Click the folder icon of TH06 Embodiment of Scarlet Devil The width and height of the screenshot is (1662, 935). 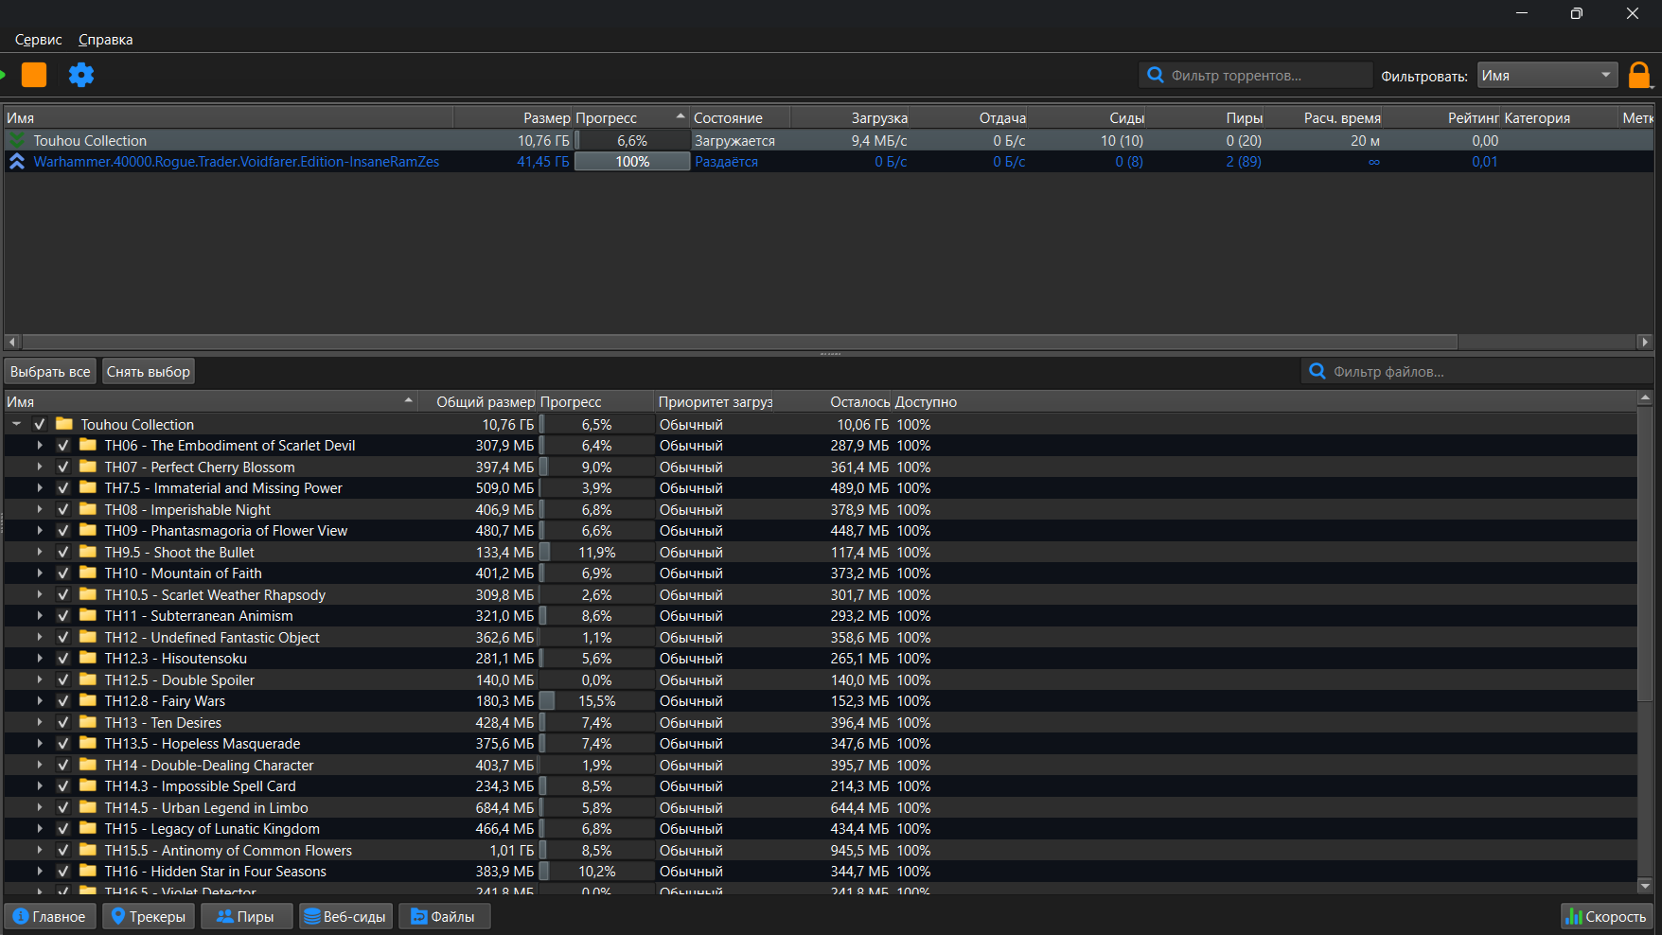(88, 445)
